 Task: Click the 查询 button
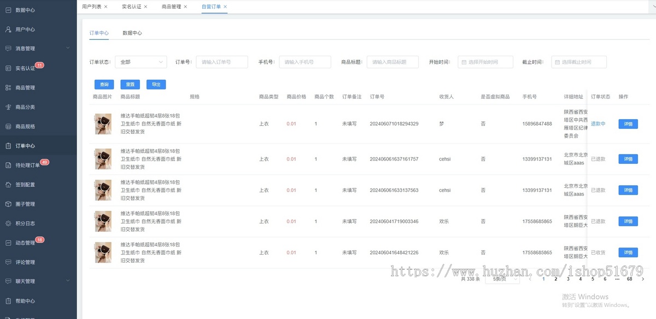[x=104, y=85]
